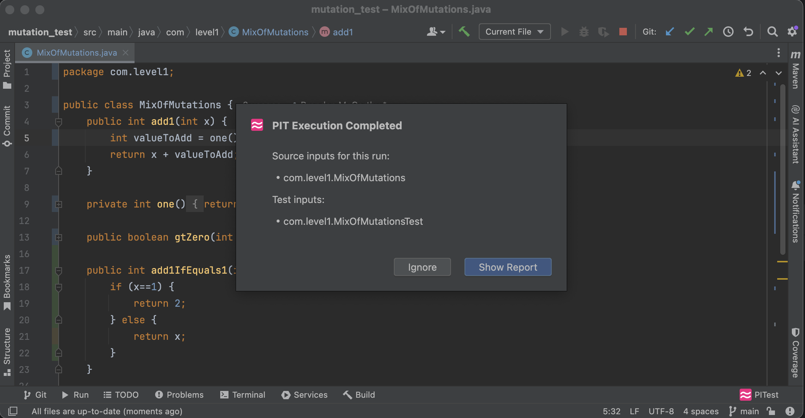Select the MixOfMutations.java editor tab
This screenshot has height=418, width=805.
[x=75, y=53]
